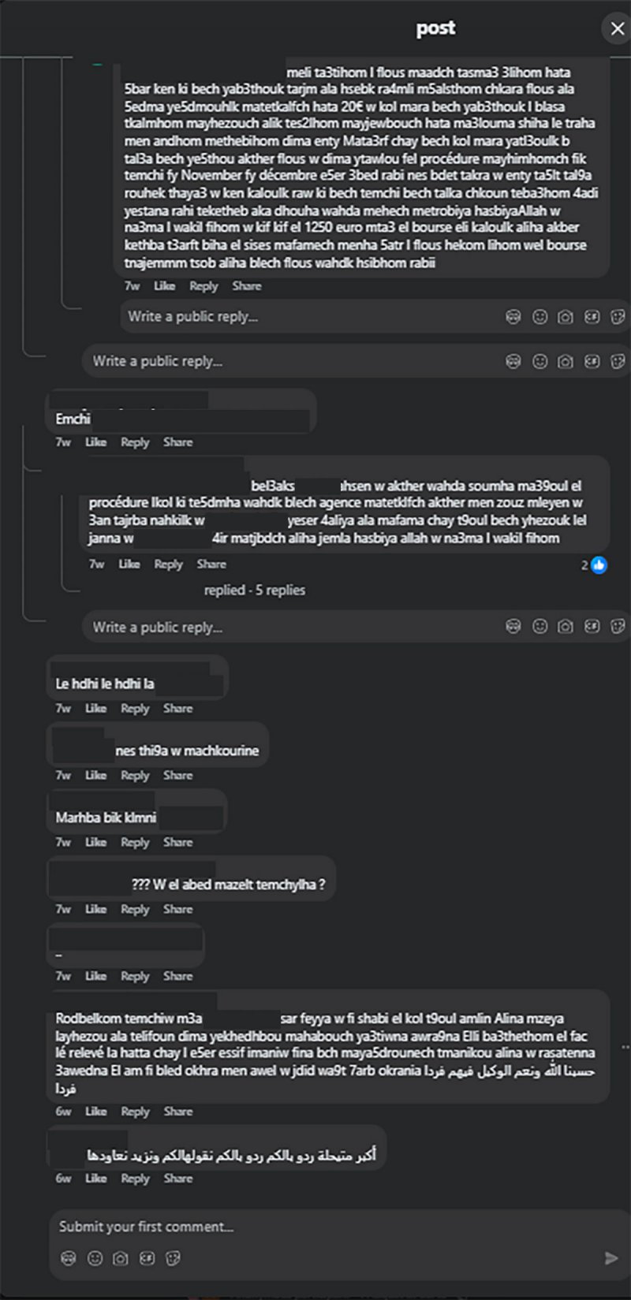Open emoji picker in topmost public reply box

(x=540, y=317)
